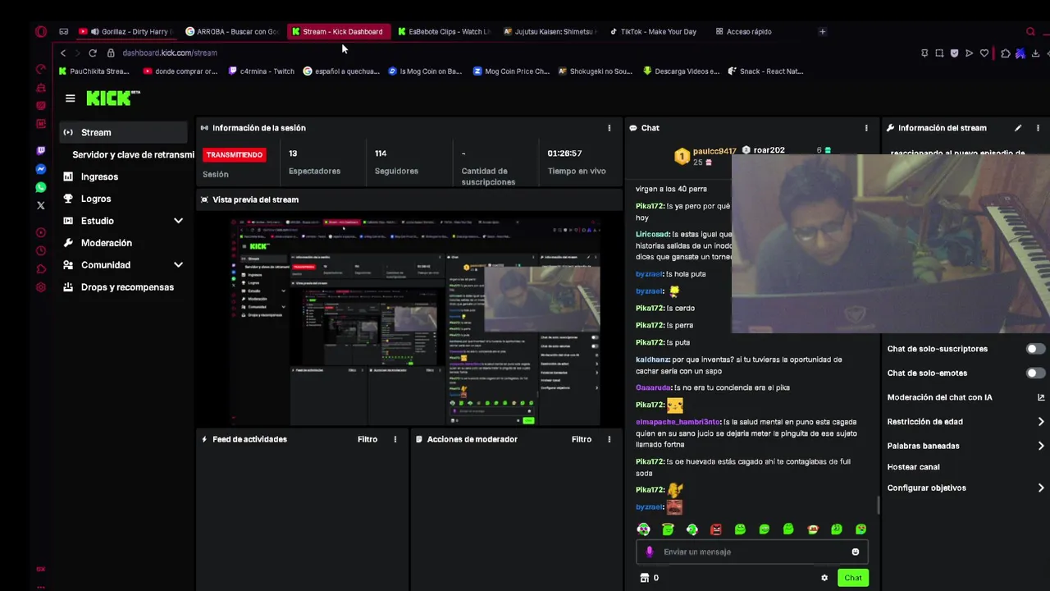The height and width of the screenshot is (591, 1050).
Task: Open chat settings gear icon
Action: point(824,578)
